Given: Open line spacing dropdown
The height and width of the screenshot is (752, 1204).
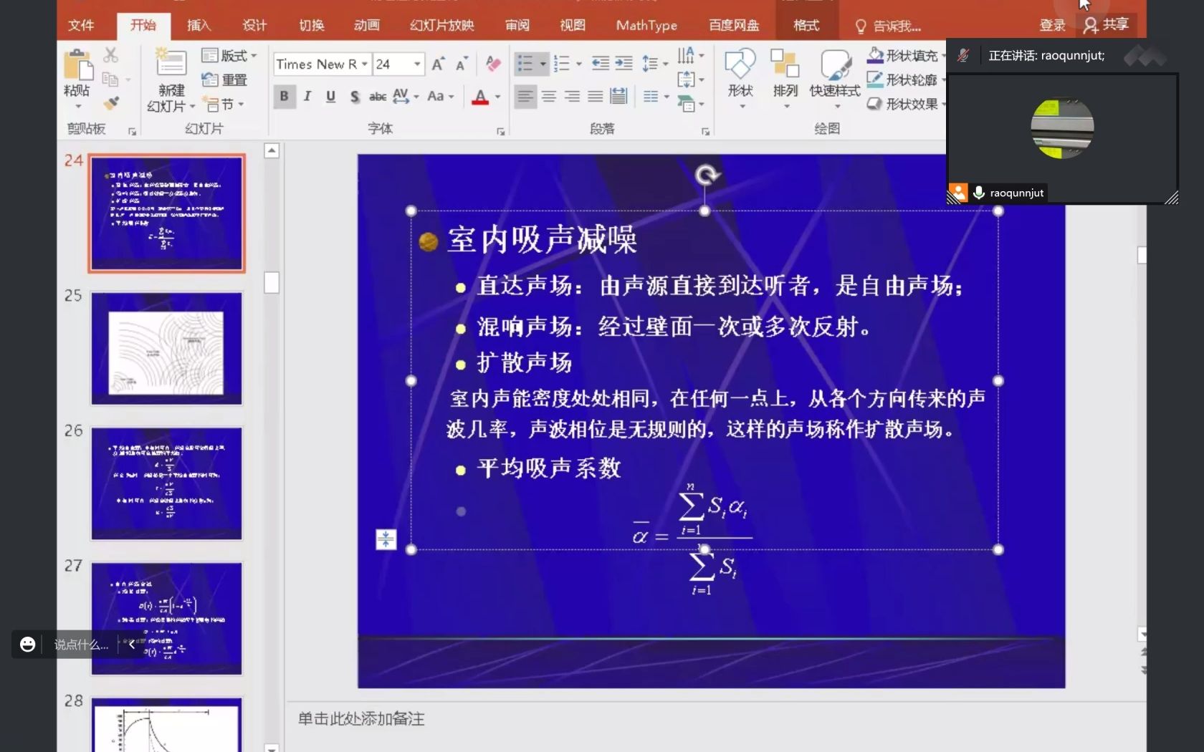Looking at the screenshot, I should tap(655, 64).
